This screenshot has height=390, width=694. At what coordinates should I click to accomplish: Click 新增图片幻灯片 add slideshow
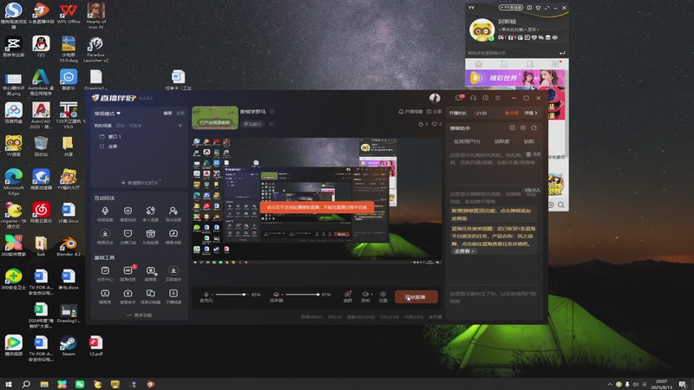coord(140,183)
